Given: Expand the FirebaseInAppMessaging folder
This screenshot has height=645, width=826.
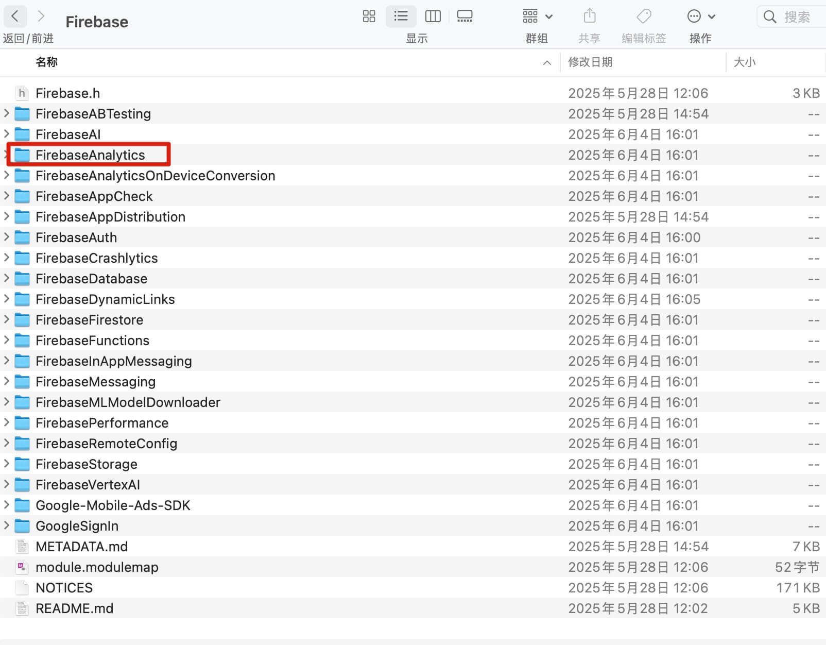Looking at the screenshot, I should pos(7,361).
